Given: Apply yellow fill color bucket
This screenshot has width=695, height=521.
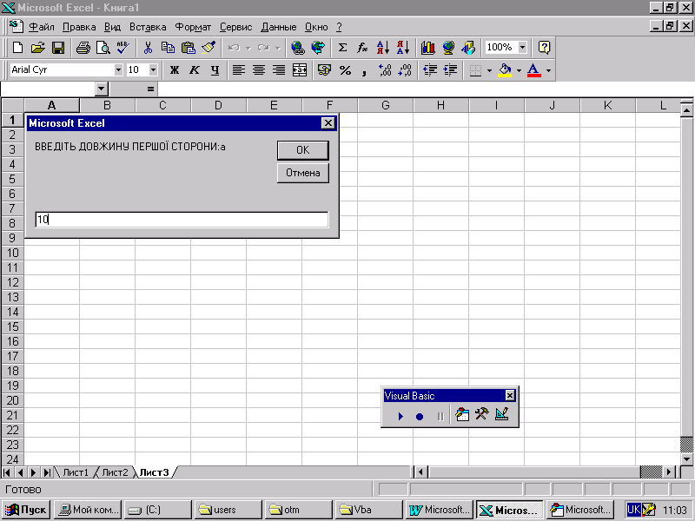Looking at the screenshot, I should click(x=505, y=70).
